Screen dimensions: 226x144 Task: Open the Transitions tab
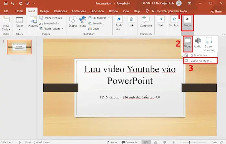(x=60, y=11)
